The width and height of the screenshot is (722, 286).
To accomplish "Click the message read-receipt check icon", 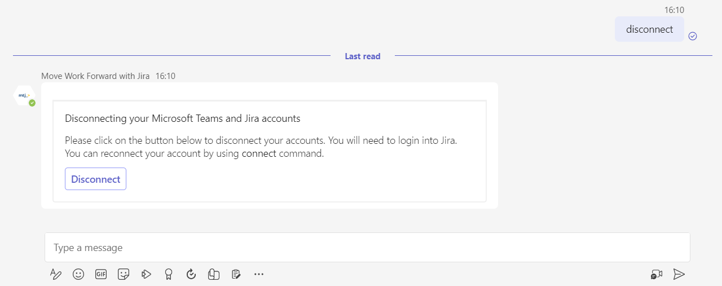I will point(693,36).
